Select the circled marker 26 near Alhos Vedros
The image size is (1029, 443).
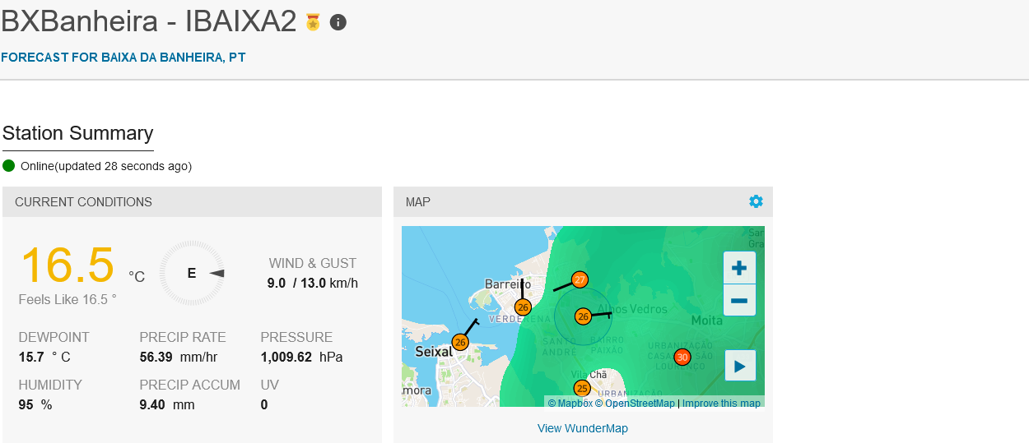click(583, 316)
